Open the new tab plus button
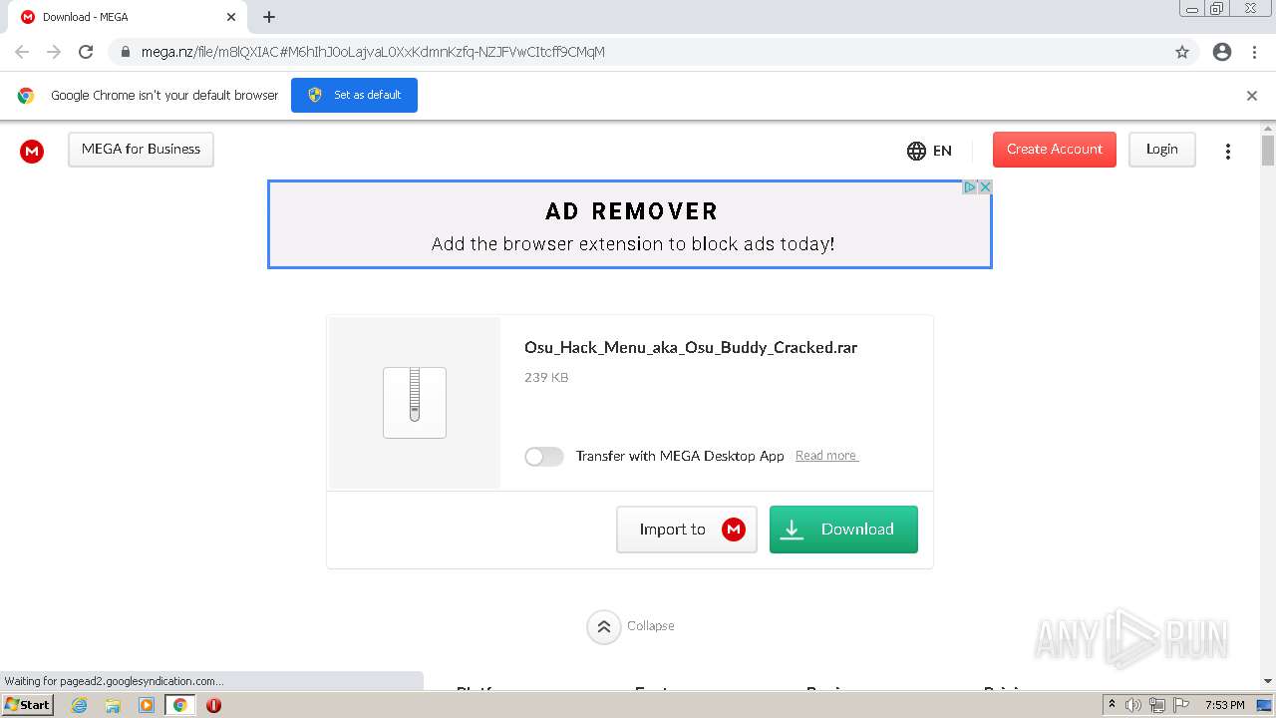Screen dimensions: 1276x718 [269, 17]
